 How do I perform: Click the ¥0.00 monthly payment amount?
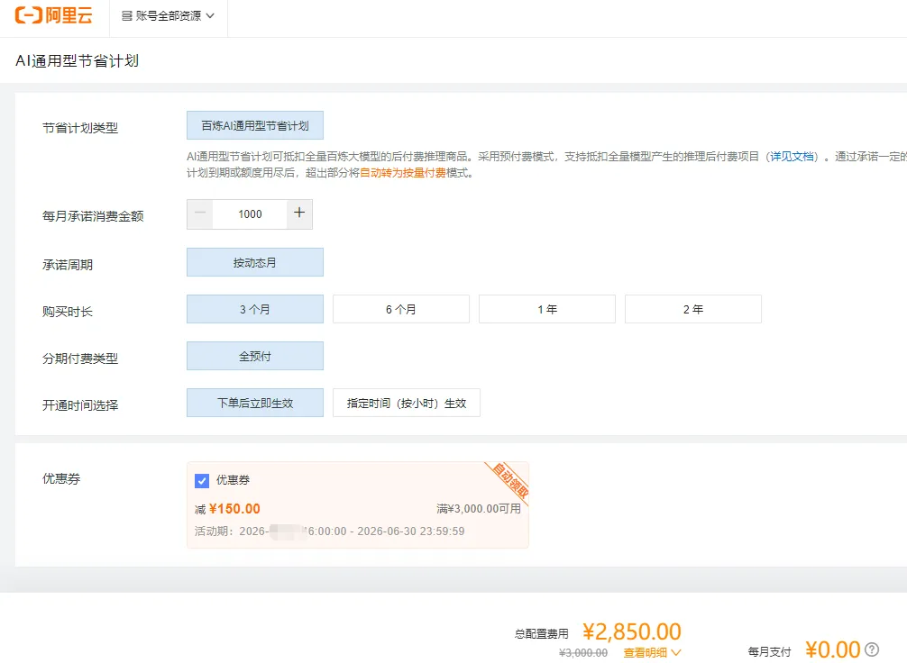[x=832, y=650]
